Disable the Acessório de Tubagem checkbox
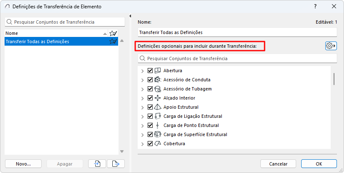 (151, 89)
